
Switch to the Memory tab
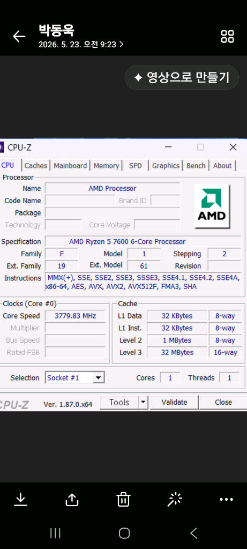tap(106, 166)
